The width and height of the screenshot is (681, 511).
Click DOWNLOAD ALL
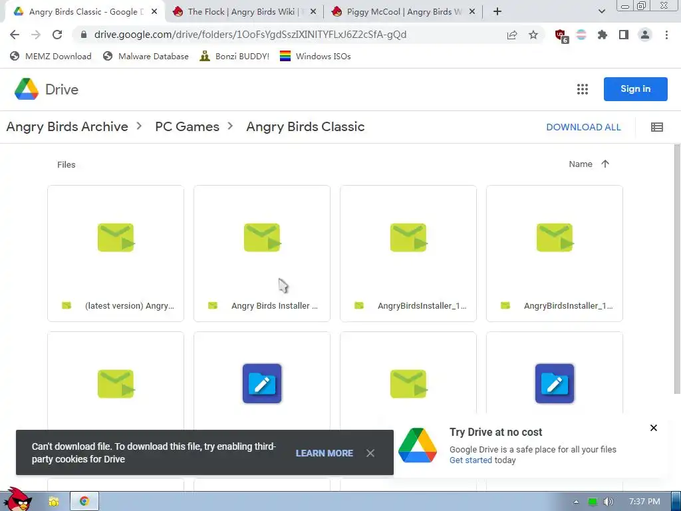(x=583, y=127)
